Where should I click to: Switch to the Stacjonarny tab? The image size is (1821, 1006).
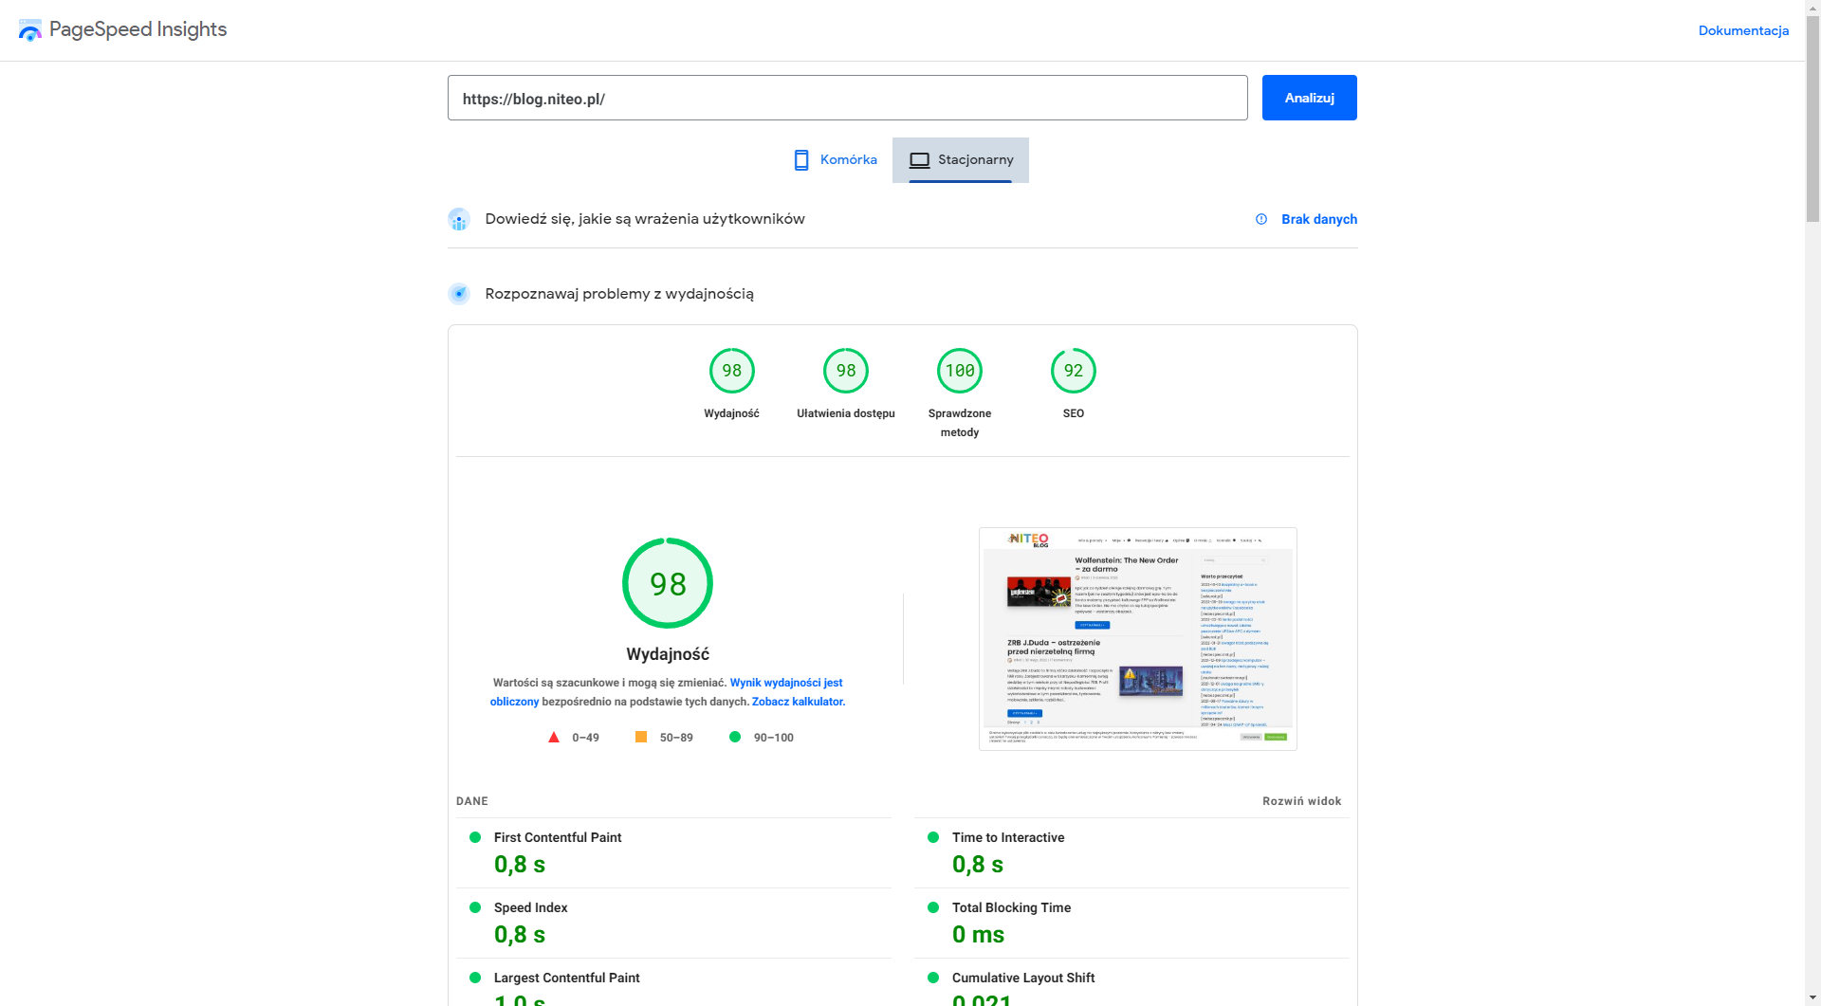[x=961, y=160]
